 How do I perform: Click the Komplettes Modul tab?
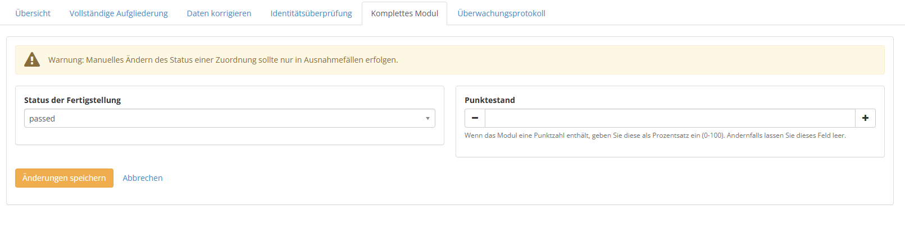coord(404,13)
